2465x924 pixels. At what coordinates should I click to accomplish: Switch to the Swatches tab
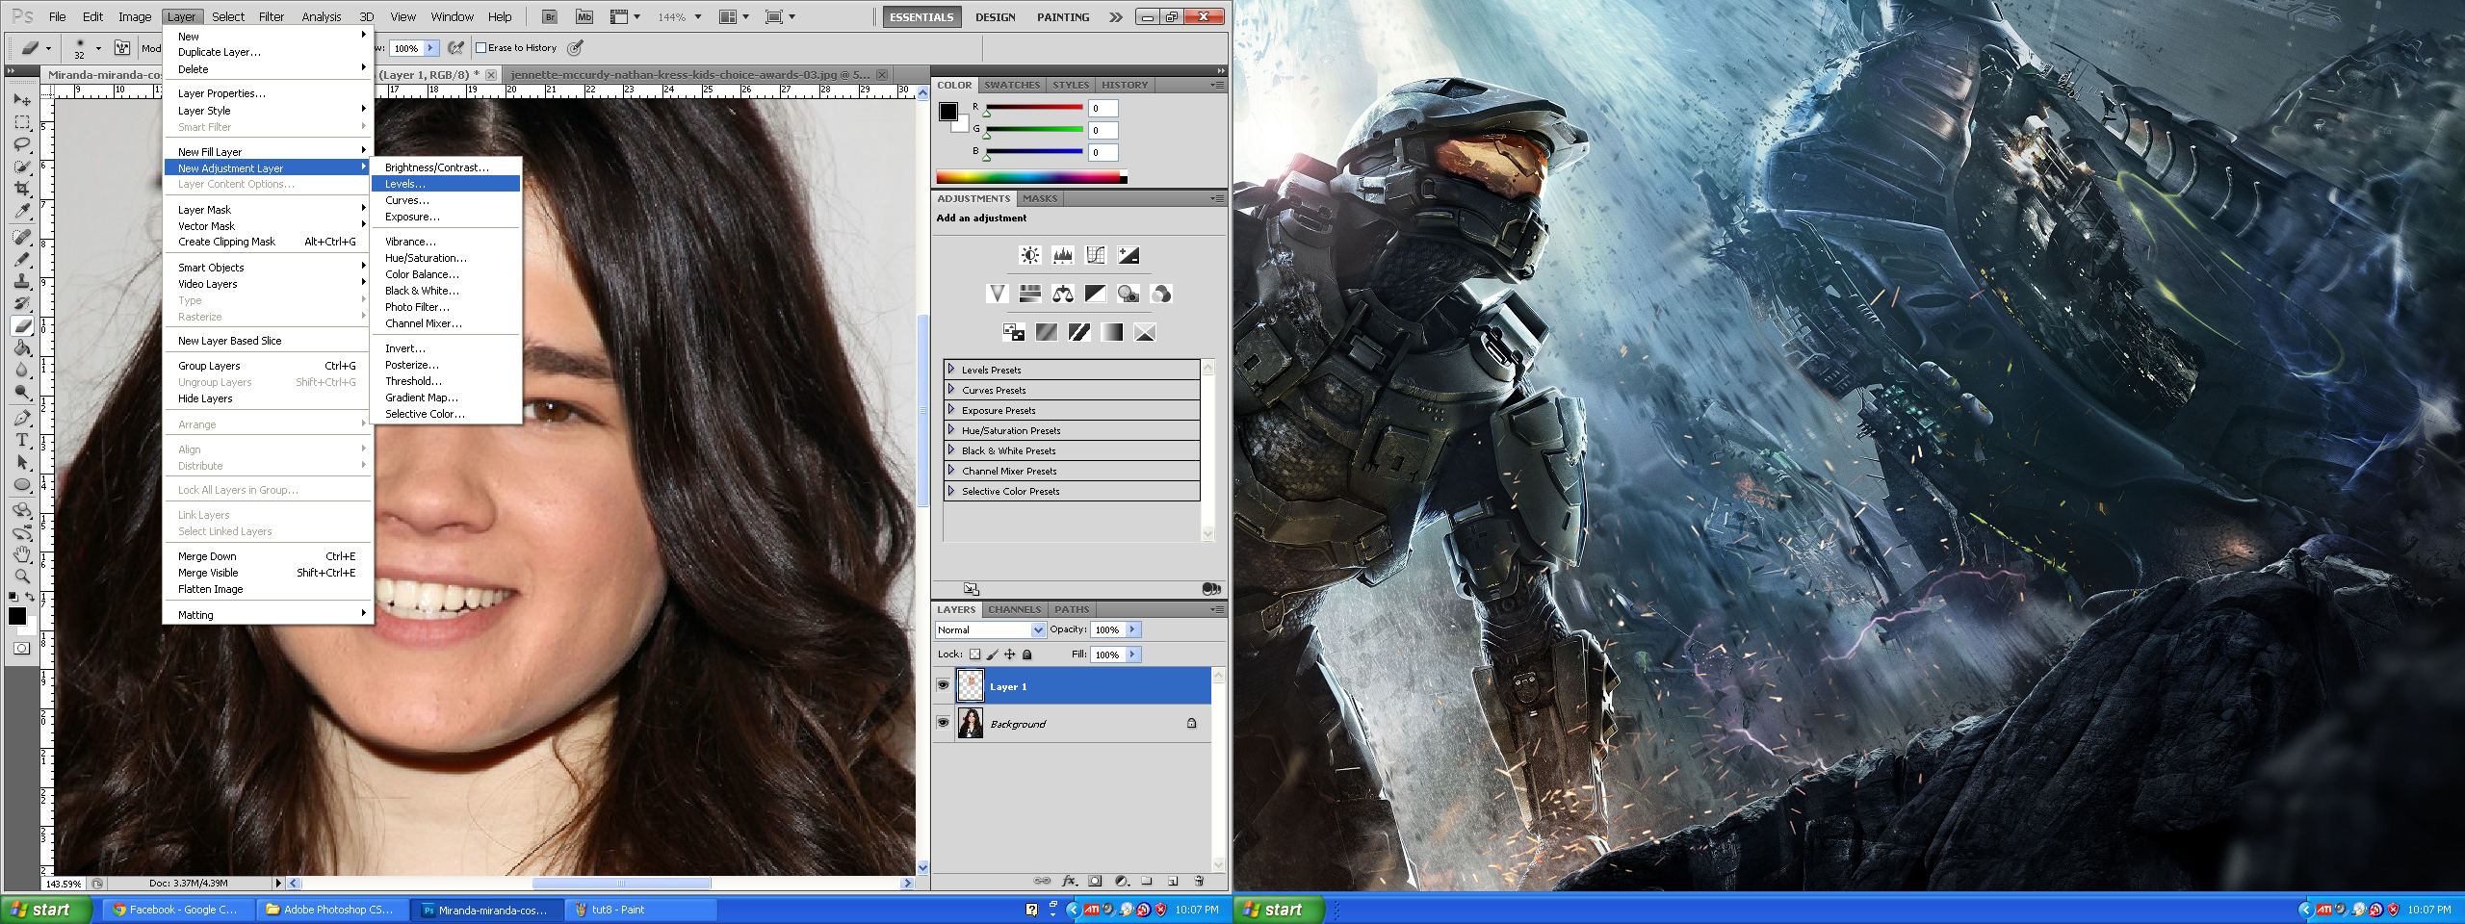point(1012,85)
